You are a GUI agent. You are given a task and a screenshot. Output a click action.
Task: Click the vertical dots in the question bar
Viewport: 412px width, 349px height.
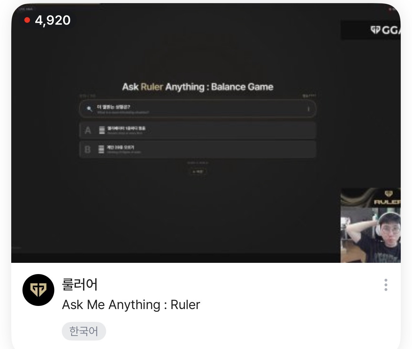pos(308,109)
